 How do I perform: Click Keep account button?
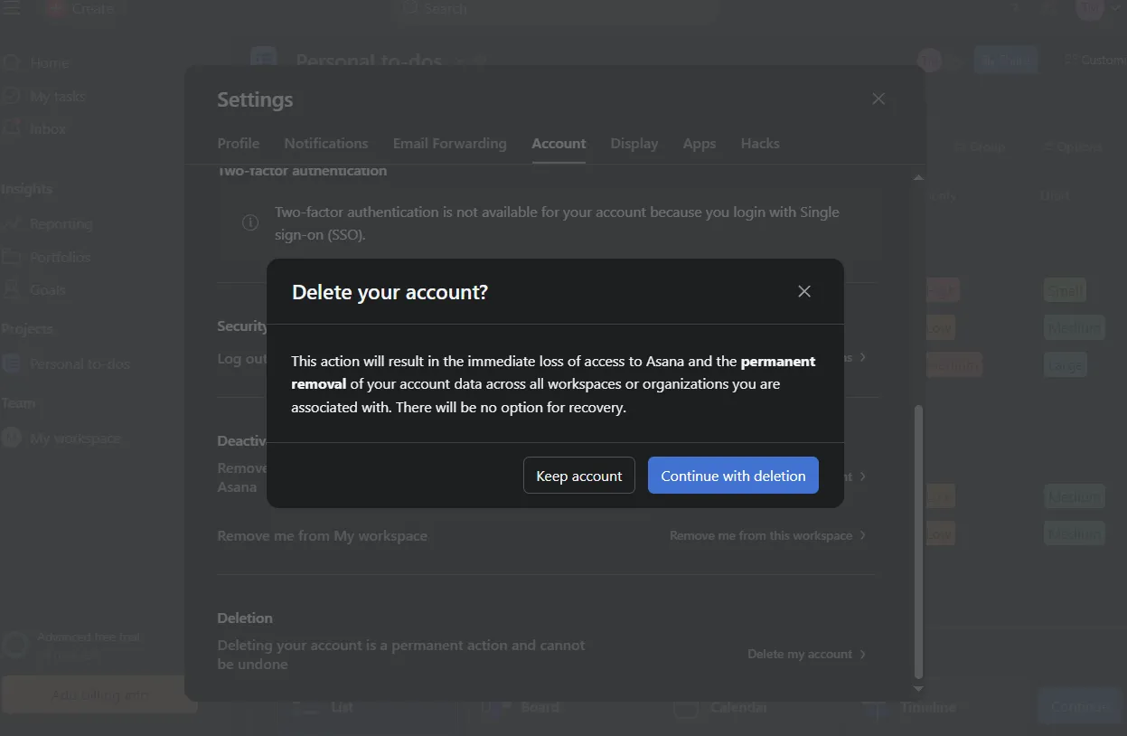(579, 476)
